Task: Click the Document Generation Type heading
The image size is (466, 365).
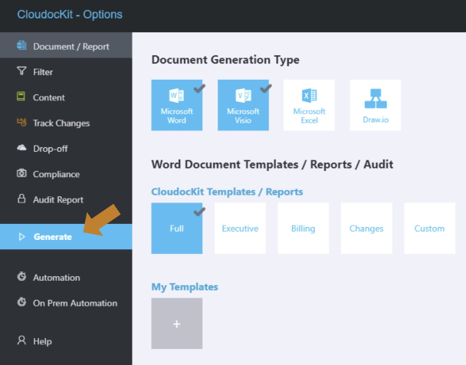Action: click(x=225, y=60)
